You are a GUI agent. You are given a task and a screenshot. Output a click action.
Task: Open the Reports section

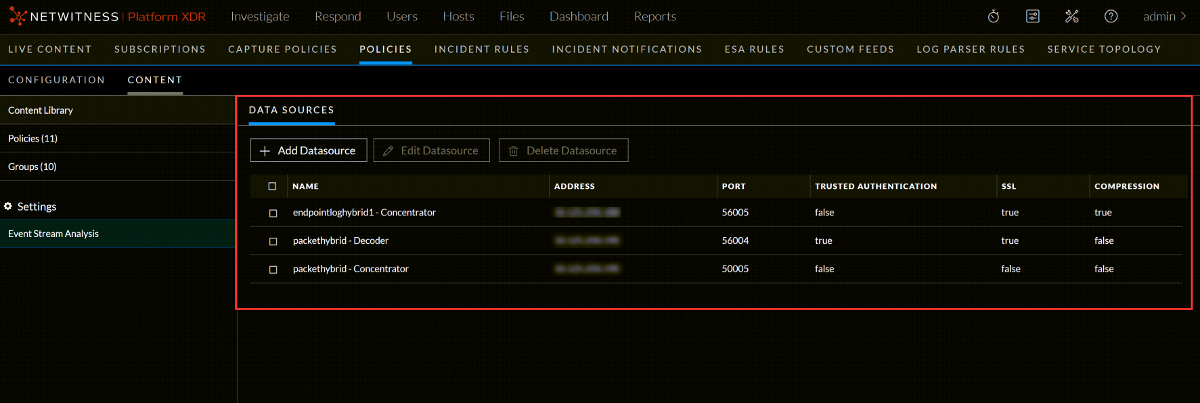pyautogui.click(x=655, y=16)
